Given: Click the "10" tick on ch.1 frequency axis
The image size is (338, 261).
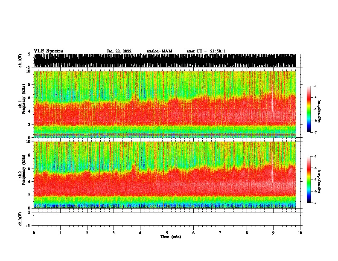Looking at the screenshot, I should point(29,71).
